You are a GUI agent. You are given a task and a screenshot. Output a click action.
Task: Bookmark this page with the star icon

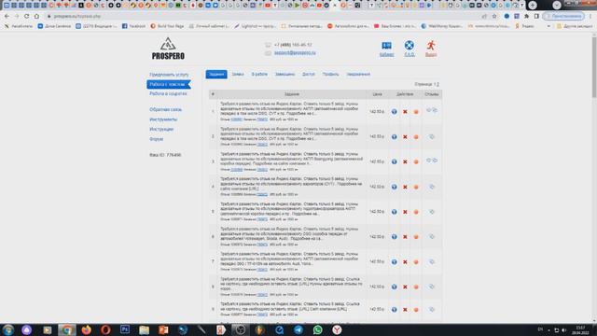(494, 17)
